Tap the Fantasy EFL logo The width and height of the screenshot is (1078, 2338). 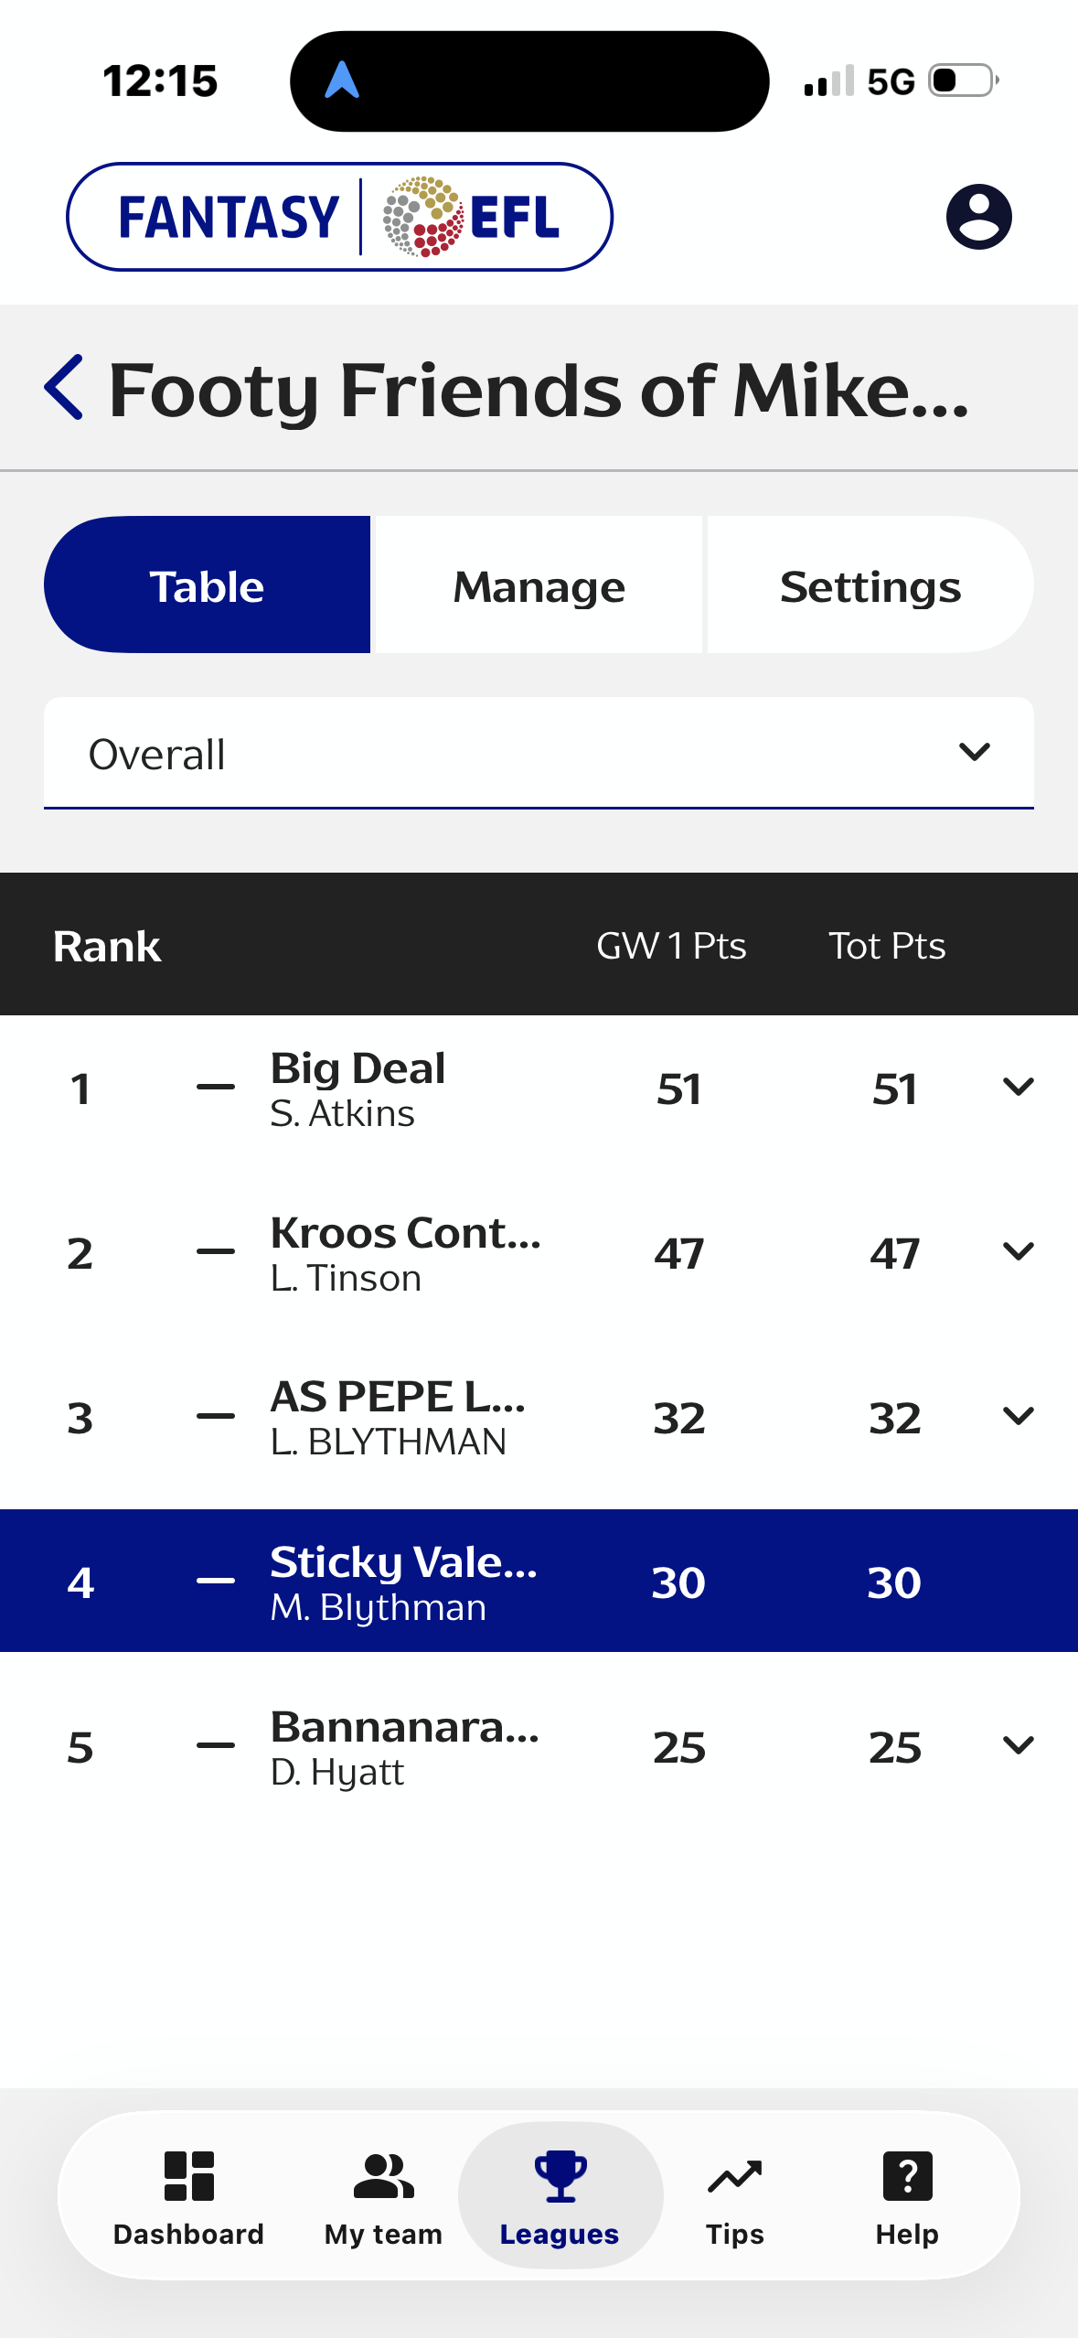339,217
